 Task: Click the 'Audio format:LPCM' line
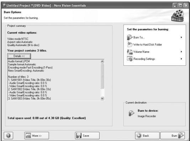coord(19,61)
